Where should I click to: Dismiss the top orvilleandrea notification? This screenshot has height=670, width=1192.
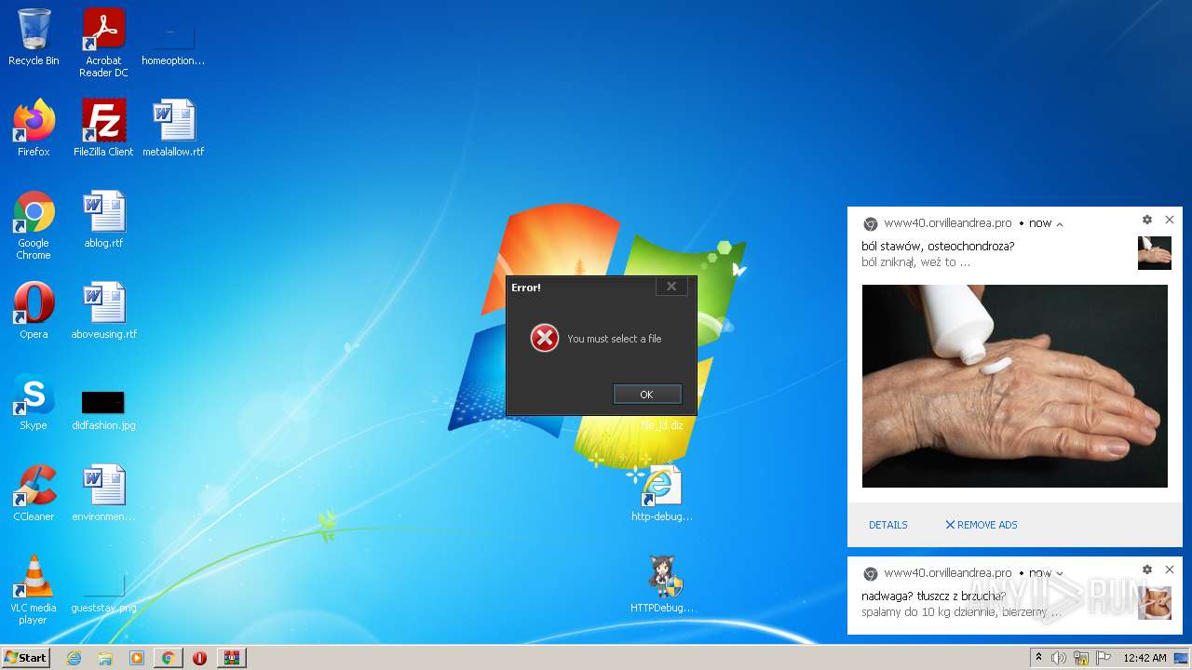tap(1170, 220)
